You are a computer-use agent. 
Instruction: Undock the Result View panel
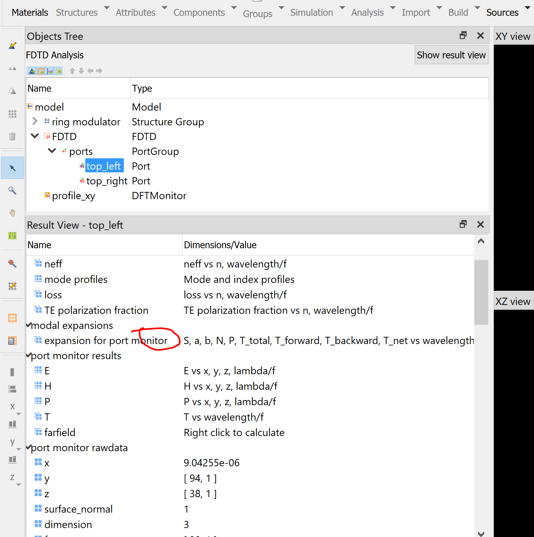(x=463, y=224)
